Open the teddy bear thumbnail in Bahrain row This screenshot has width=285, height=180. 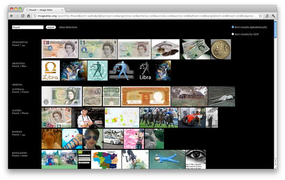(154, 139)
